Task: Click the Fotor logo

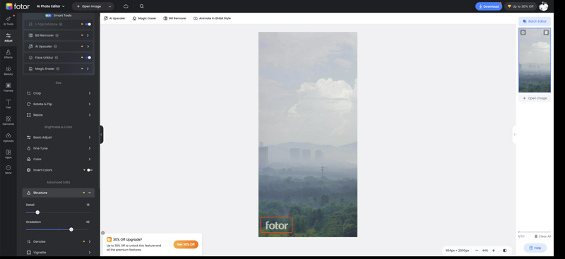Action: [x=18, y=6]
